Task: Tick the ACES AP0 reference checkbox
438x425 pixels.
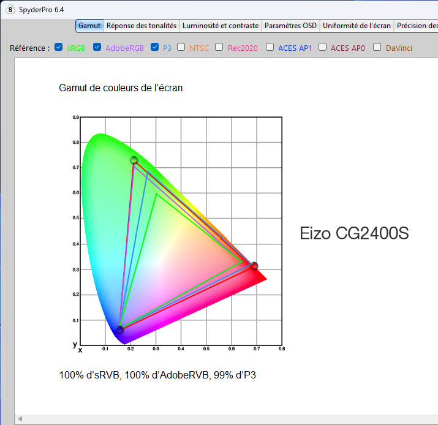Action: click(x=322, y=47)
